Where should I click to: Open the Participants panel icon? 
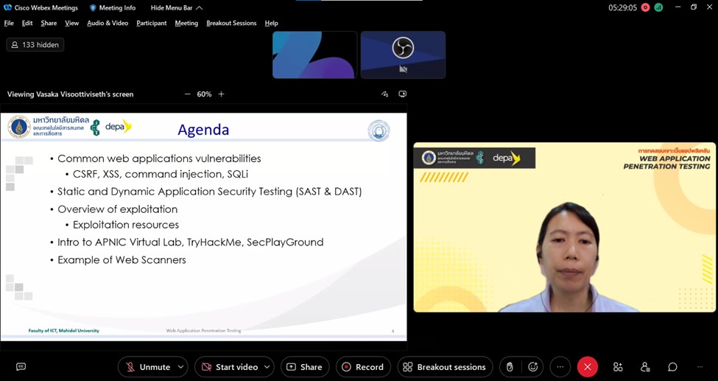point(645,367)
